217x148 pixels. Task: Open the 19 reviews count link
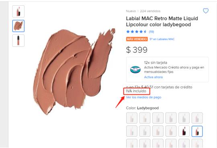point(151,32)
